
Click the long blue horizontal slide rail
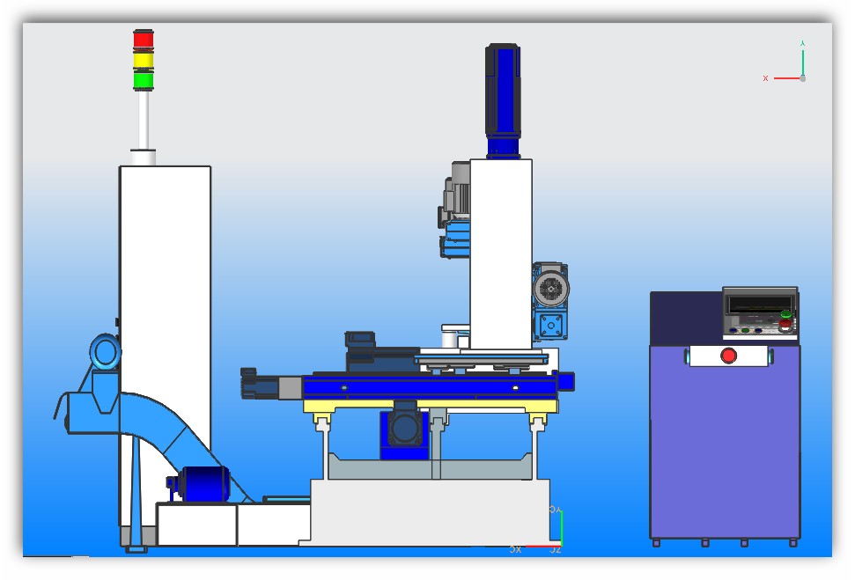(431, 386)
